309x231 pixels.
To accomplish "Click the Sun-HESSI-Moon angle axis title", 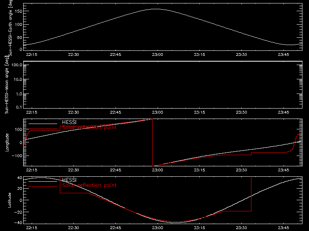I will pyautogui.click(x=7, y=85).
